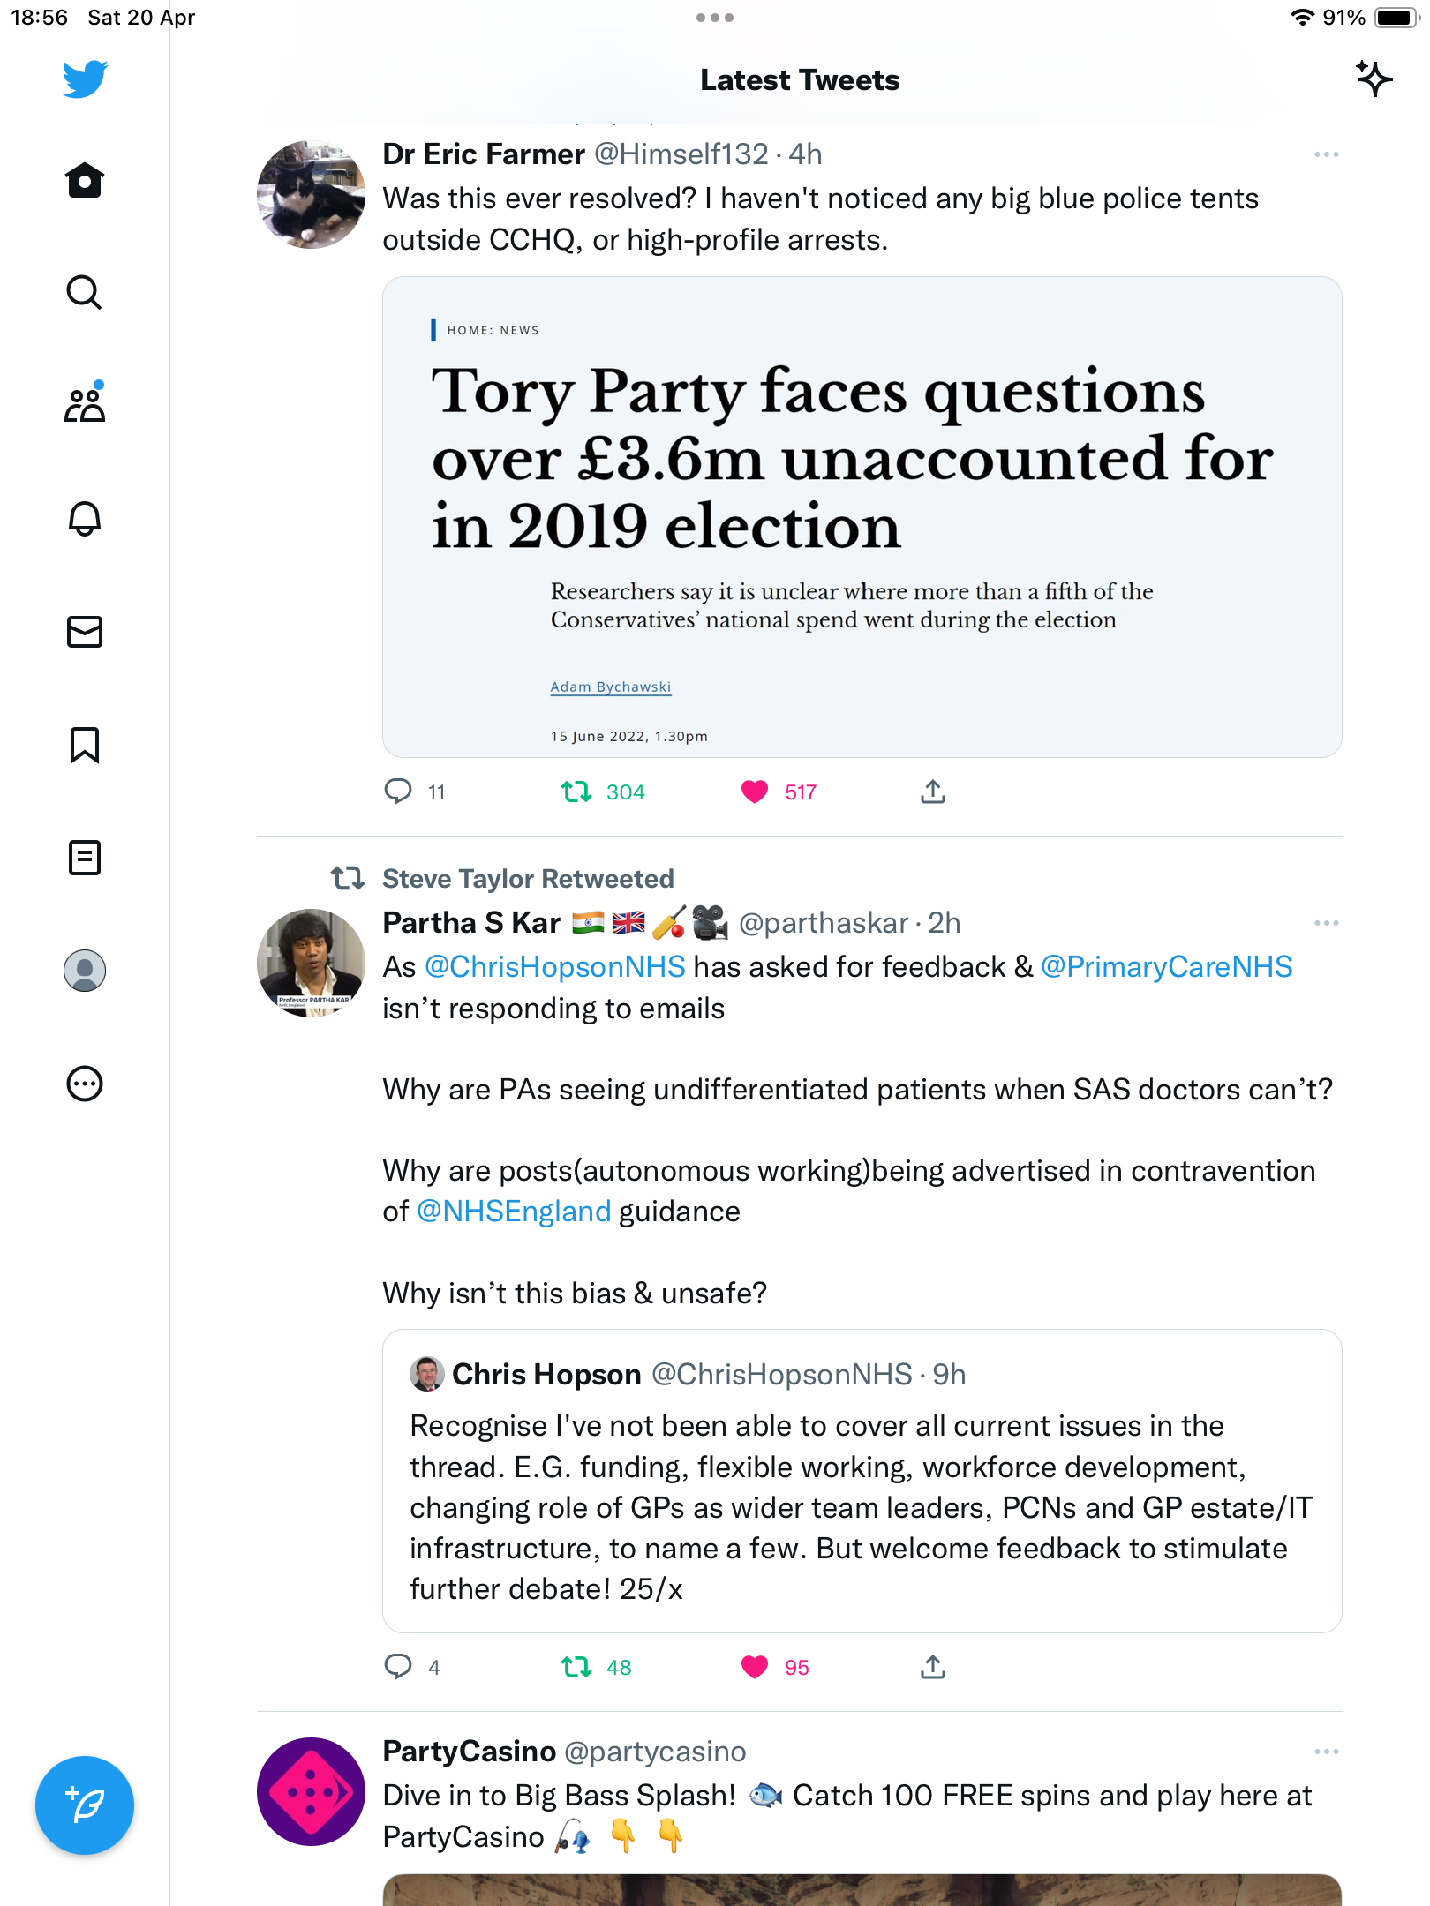This screenshot has width=1430, height=1906.
Task: Open the Search icon in sidebar
Action: tap(85, 293)
